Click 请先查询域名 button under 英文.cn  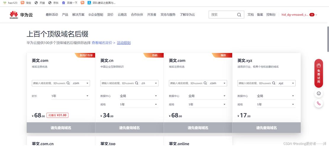[130, 128]
